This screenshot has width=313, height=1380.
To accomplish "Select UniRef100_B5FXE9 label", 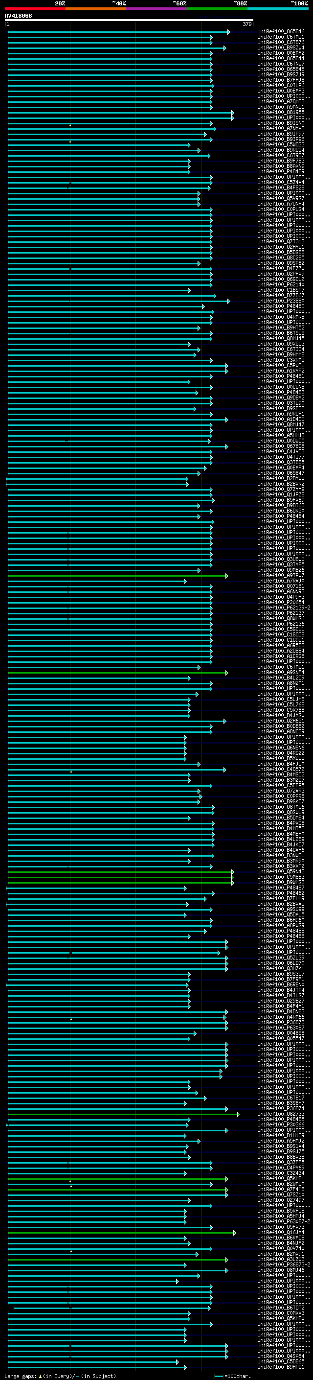I will pyautogui.click(x=281, y=500).
